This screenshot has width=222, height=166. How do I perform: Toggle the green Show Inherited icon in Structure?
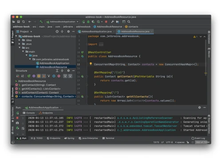coord(29,76)
